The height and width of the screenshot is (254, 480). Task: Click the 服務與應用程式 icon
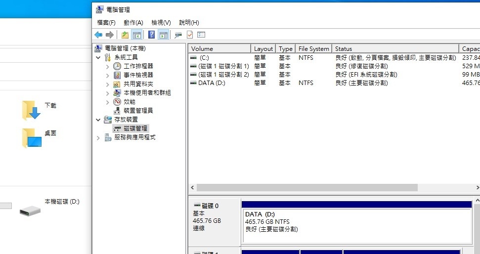pyautogui.click(x=108, y=137)
